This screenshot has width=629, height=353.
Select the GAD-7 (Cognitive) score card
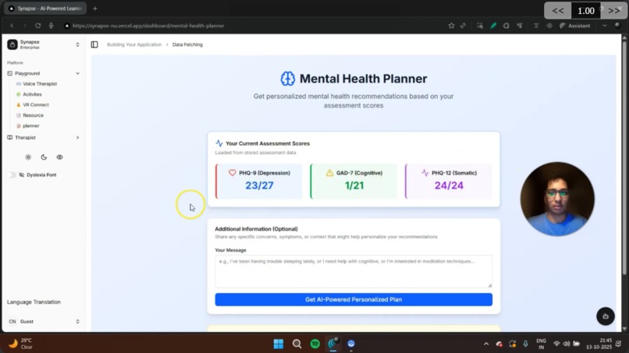354,181
